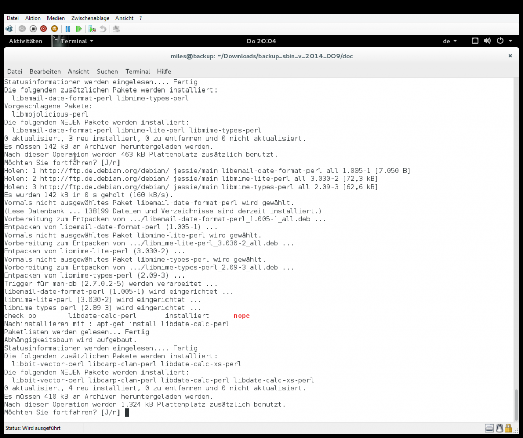Click the 'Nach dieser Operation werden 1.324 kB' line
Screen dimensions: 523x438
coord(145,404)
